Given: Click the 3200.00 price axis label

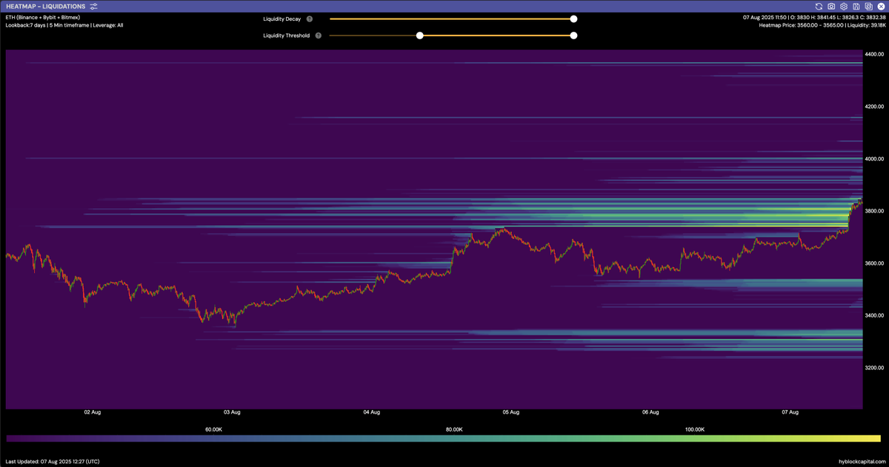Looking at the screenshot, I should point(874,368).
